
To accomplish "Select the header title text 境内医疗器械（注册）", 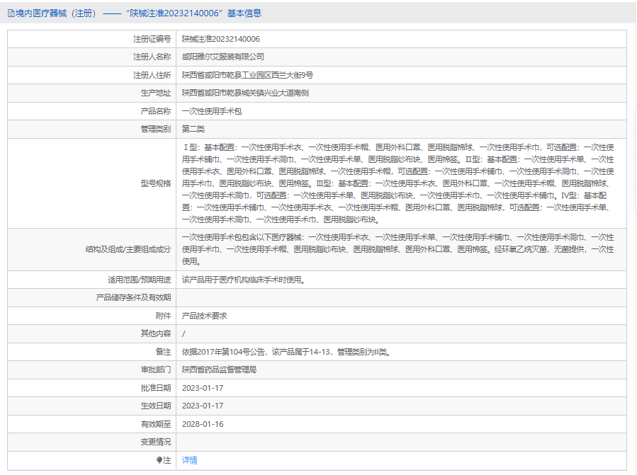I will tap(56, 13).
